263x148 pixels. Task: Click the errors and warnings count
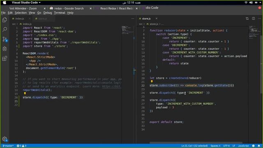point(21,146)
